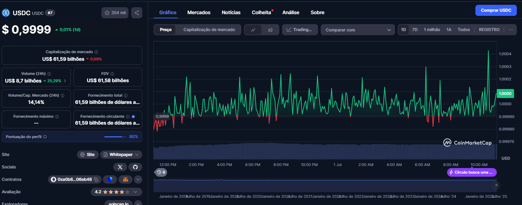The width and height of the screenshot is (522, 205).
Task: Open the Comparar com dropdown
Action: [x=358, y=30]
